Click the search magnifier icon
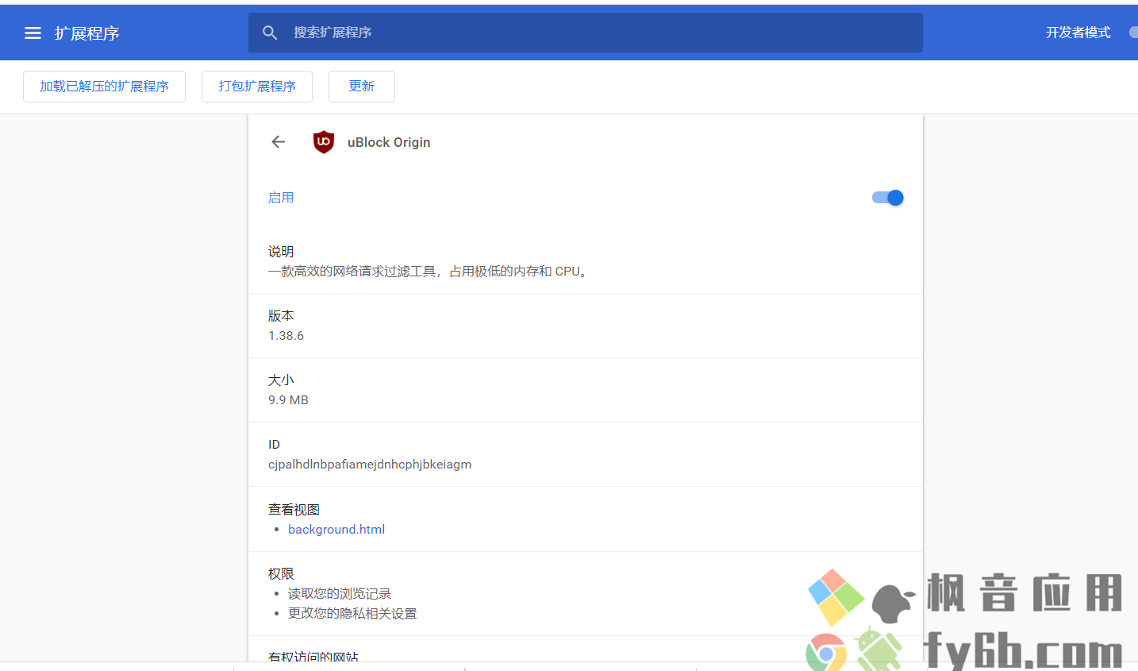This screenshot has height=671, width=1138. pyautogui.click(x=270, y=33)
